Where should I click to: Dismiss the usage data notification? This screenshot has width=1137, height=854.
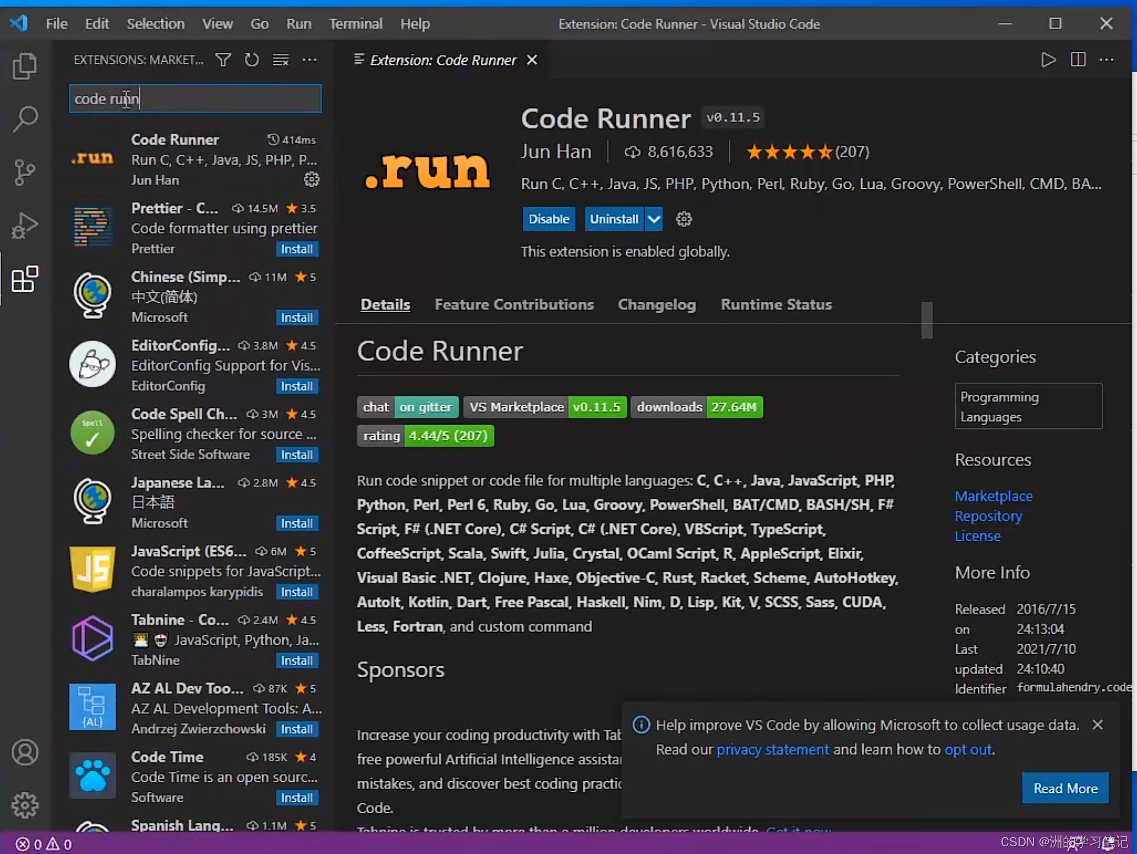coord(1097,725)
